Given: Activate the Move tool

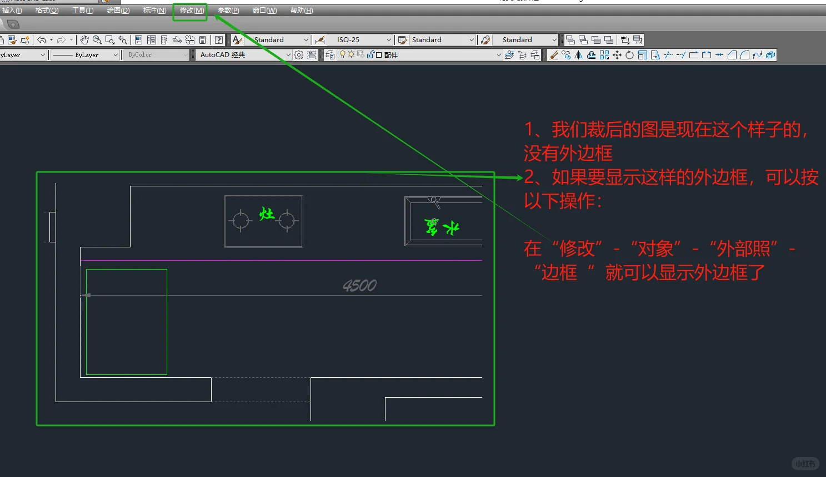Looking at the screenshot, I should point(617,54).
